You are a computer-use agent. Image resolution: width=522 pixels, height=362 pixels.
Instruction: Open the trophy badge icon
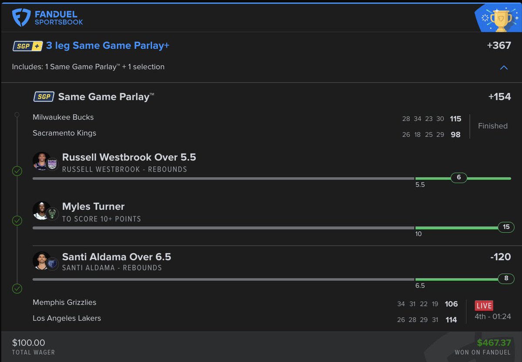499,19
